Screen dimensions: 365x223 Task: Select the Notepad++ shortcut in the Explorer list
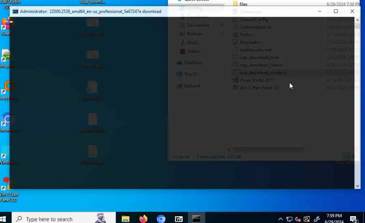pyautogui.click(x=251, y=42)
